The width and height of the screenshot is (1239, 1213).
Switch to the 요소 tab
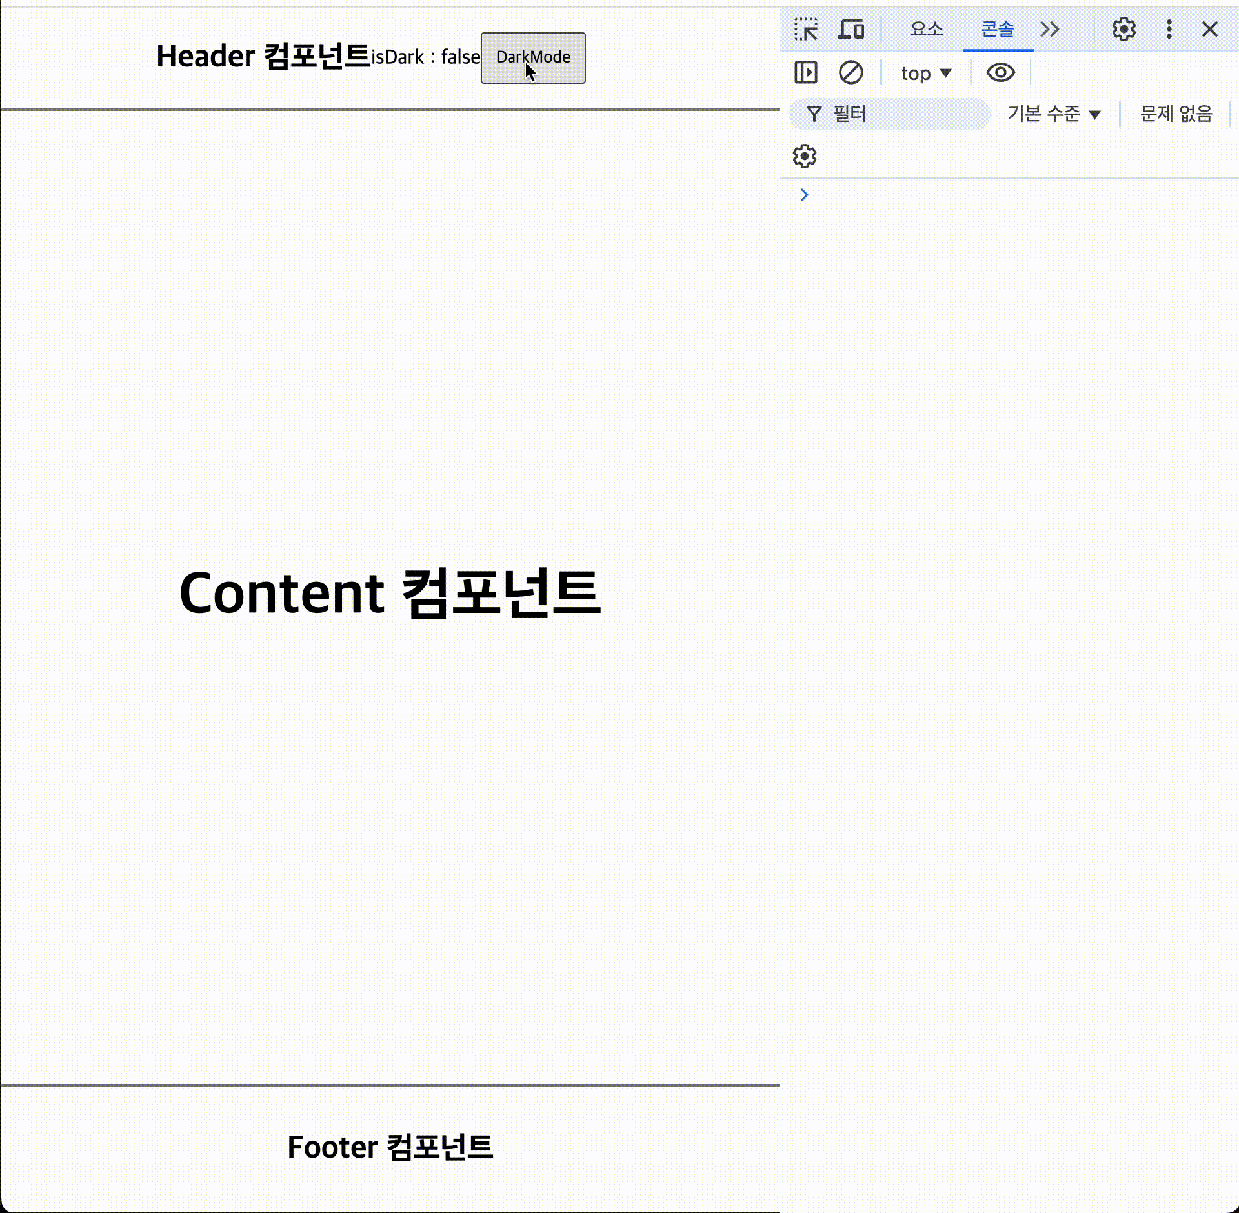click(926, 30)
